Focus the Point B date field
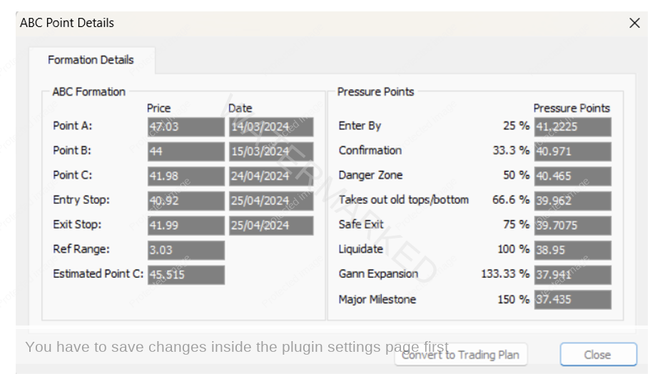This screenshot has width=665, height=386. tap(271, 152)
